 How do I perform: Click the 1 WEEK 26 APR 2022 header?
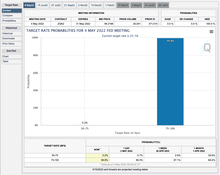click(163, 150)
